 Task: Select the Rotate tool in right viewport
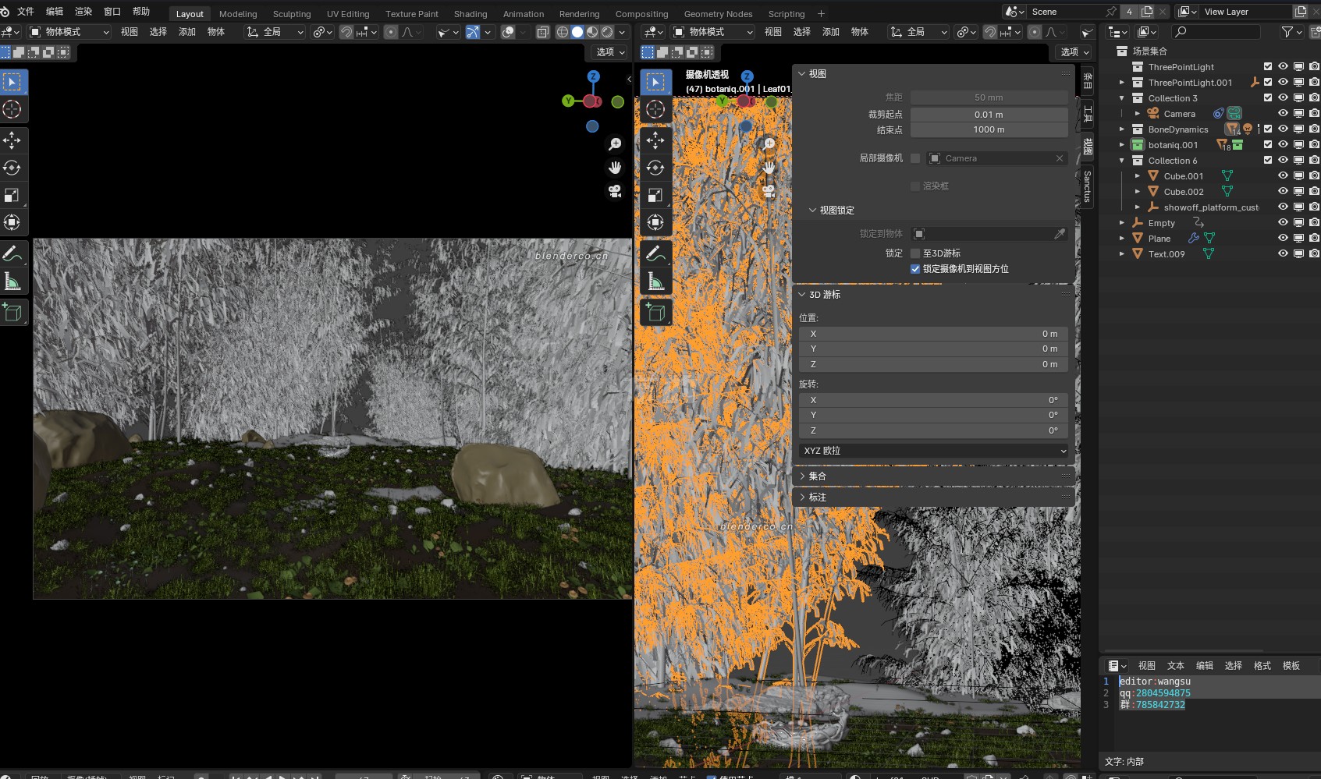point(656,168)
